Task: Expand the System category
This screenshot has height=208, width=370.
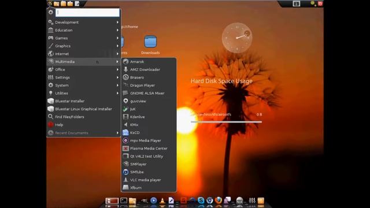Action: point(83,86)
